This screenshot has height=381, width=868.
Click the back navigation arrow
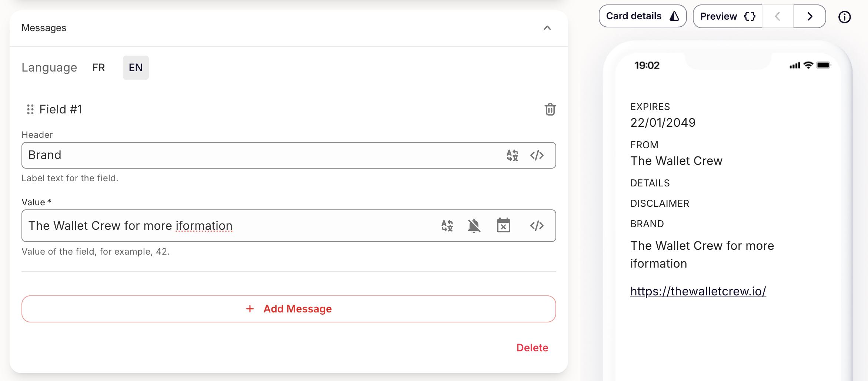[777, 16]
